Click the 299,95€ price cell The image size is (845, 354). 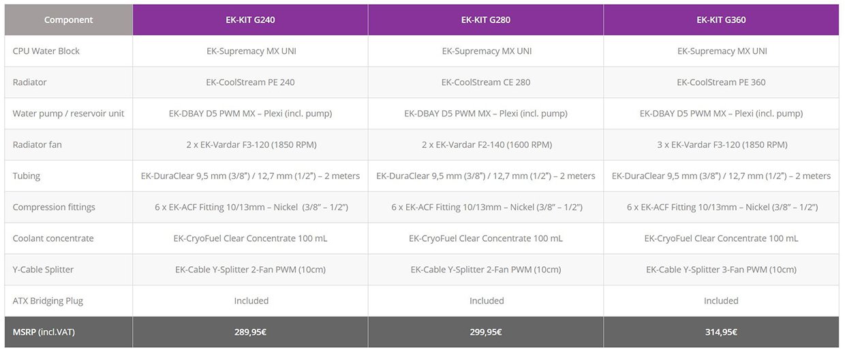click(486, 332)
